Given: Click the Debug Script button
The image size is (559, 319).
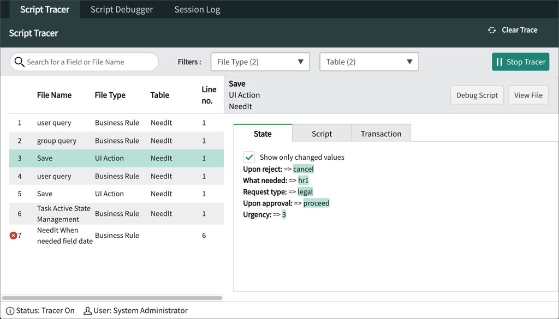Looking at the screenshot, I should [x=477, y=94].
